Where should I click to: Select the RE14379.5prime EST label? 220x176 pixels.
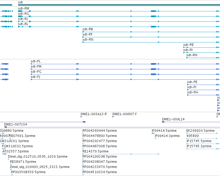pyautogui.click(x=96, y=151)
